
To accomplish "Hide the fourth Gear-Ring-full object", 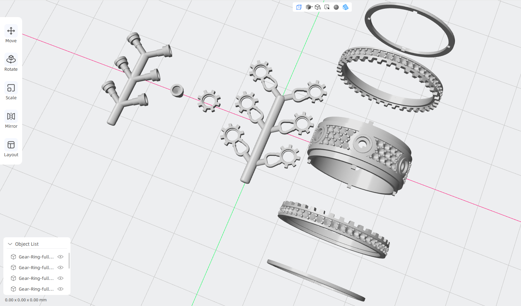I will click(x=60, y=289).
